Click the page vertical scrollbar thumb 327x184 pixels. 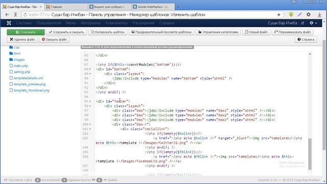point(324,95)
